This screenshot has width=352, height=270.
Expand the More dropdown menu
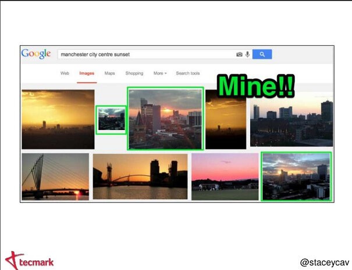click(x=160, y=73)
